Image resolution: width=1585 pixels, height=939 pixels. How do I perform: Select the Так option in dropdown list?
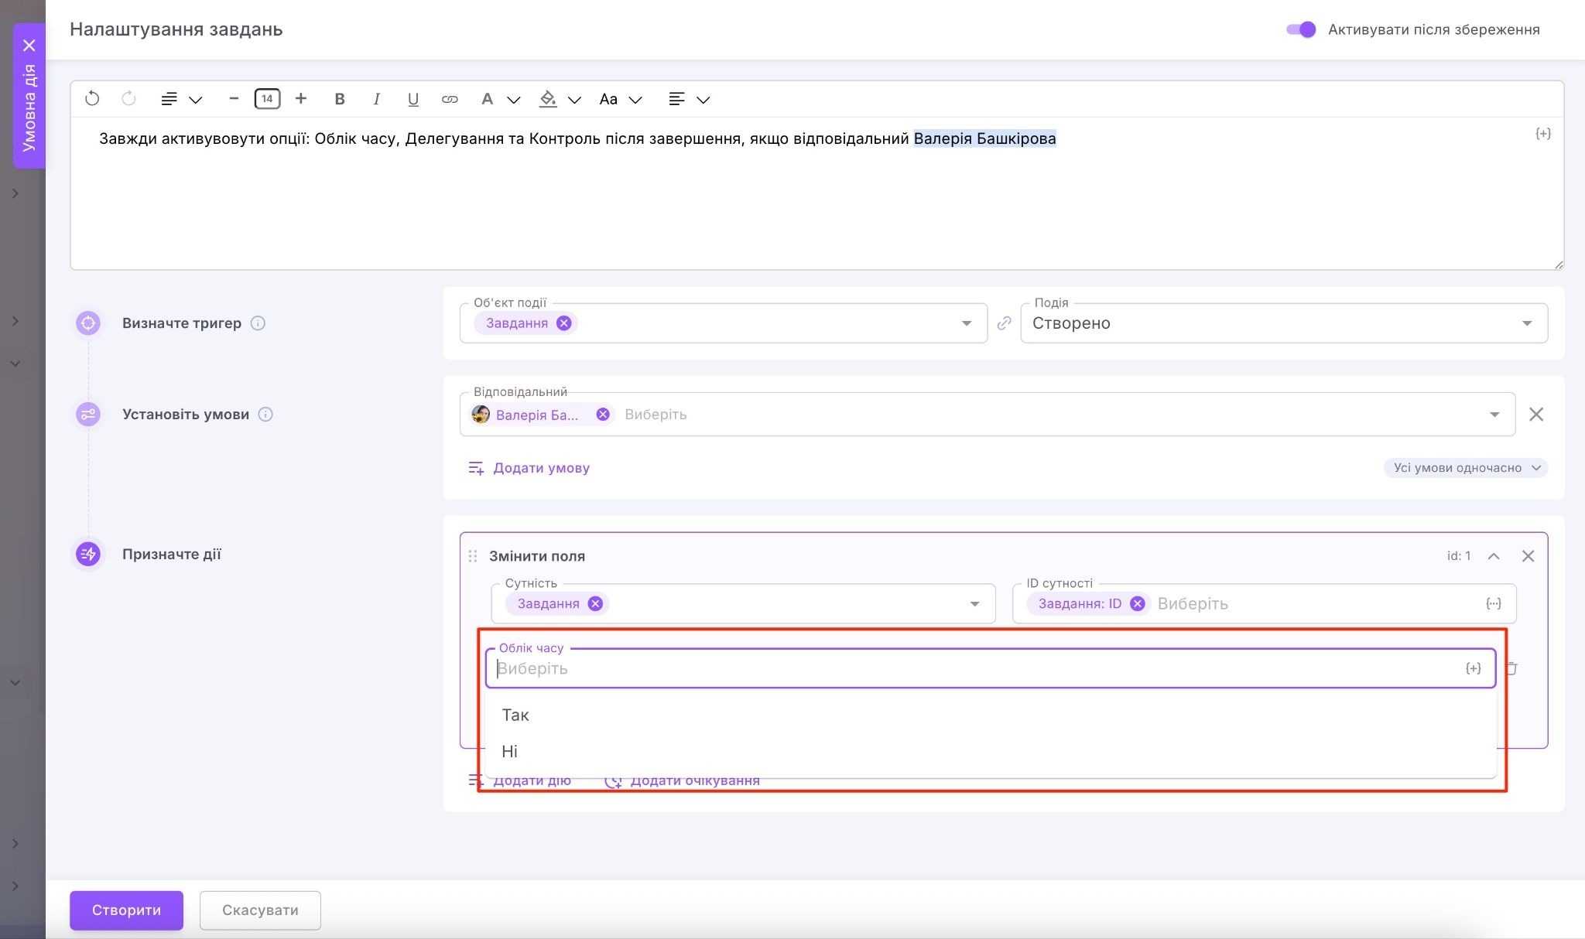point(515,715)
